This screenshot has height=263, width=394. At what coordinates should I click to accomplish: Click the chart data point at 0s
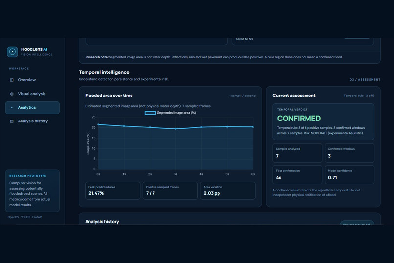[x=98, y=124]
